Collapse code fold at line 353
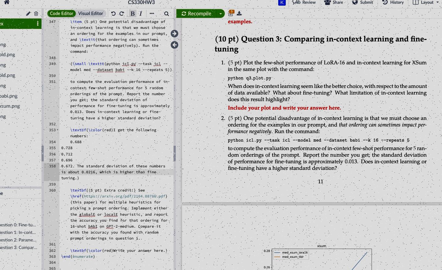The width and height of the screenshot is (442, 270). click(58, 130)
